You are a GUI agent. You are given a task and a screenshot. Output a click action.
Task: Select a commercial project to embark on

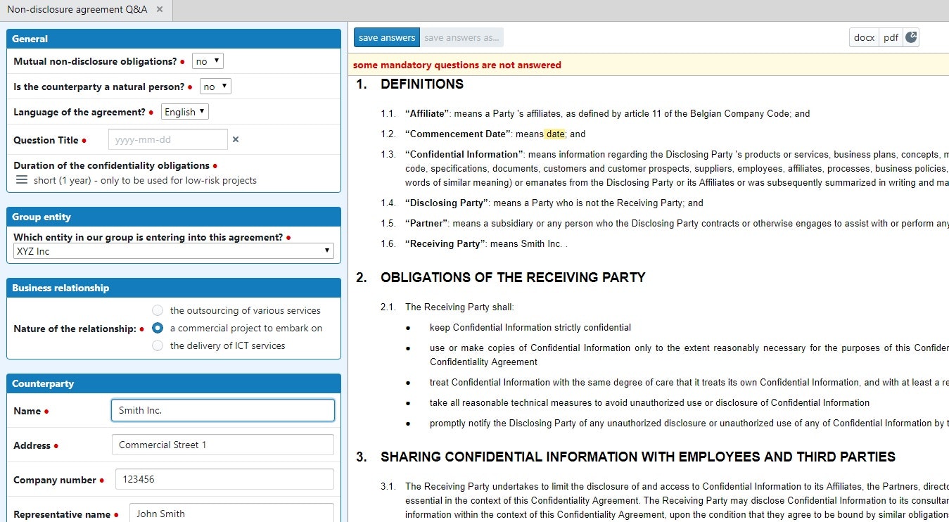[x=158, y=328]
